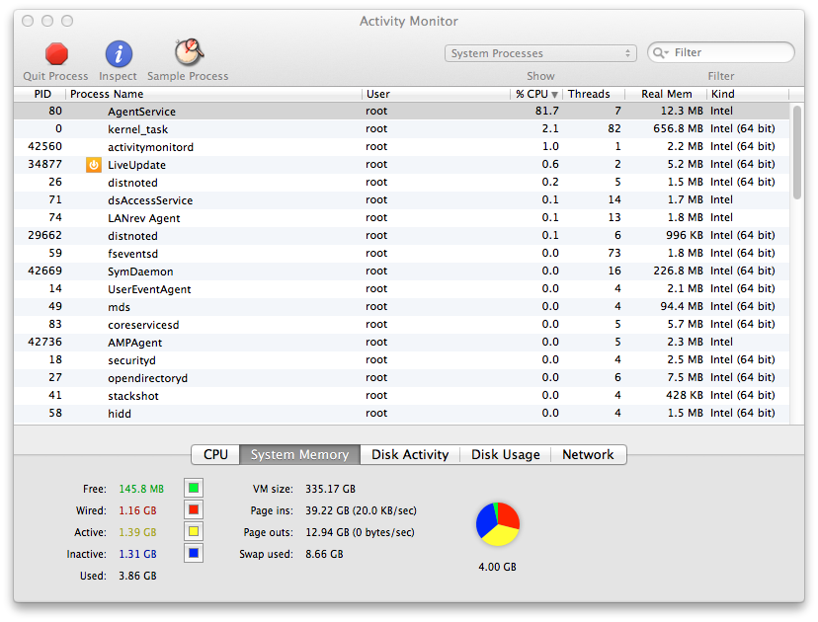Click the Wired memory value 1.16 GB
Screen dimensions: 818x622
[137, 510]
